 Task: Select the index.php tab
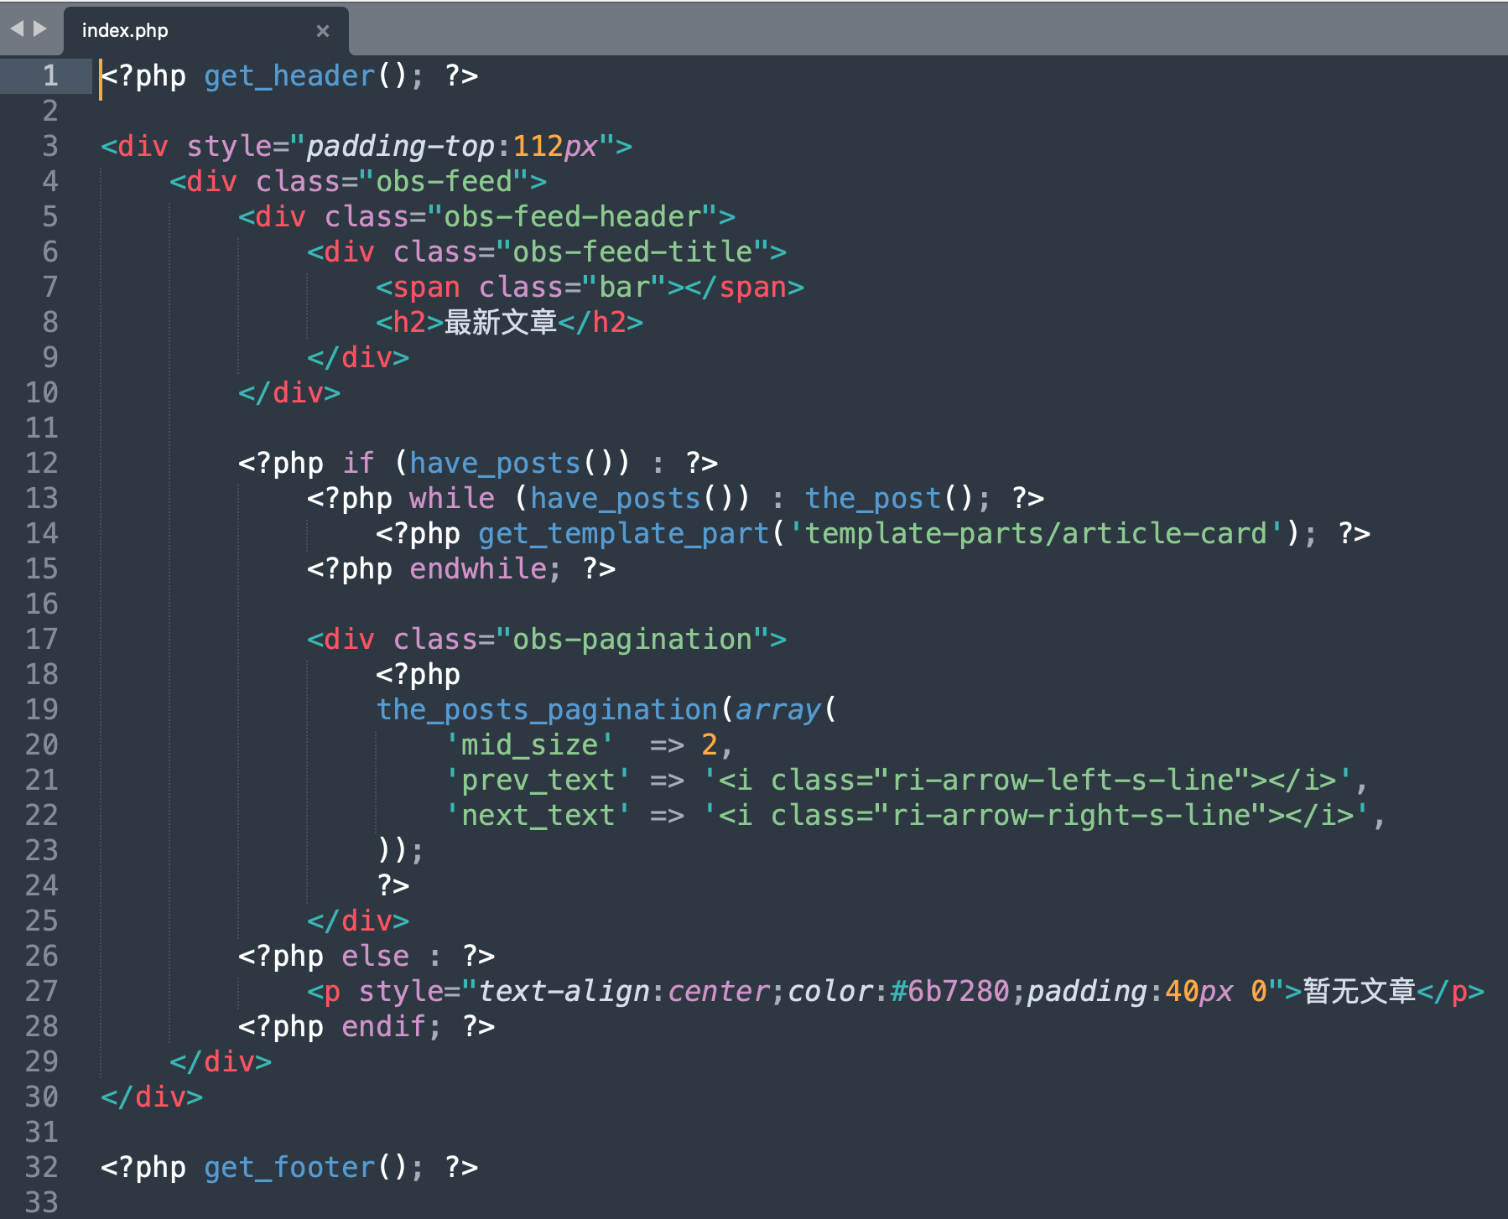click(126, 31)
